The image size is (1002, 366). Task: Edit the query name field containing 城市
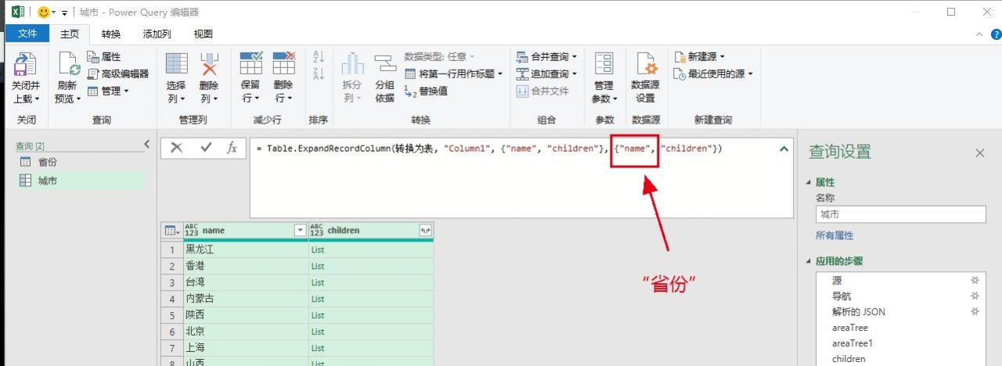(900, 214)
